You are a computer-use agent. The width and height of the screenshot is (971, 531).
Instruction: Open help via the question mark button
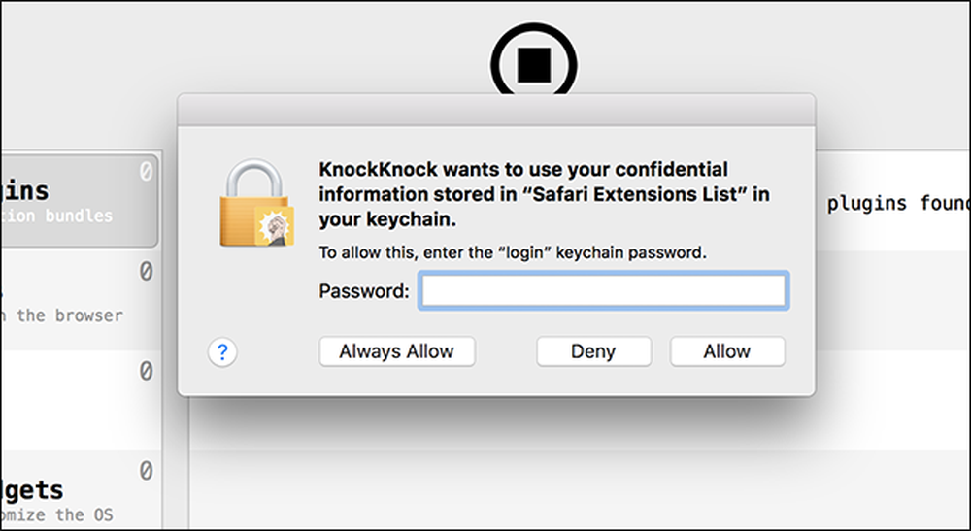click(222, 352)
